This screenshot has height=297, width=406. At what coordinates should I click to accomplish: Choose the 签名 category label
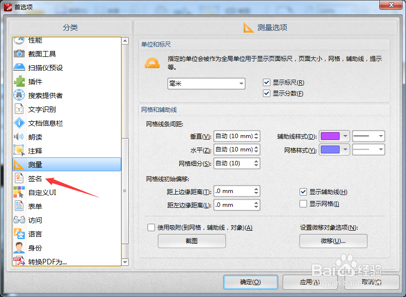click(35, 179)
